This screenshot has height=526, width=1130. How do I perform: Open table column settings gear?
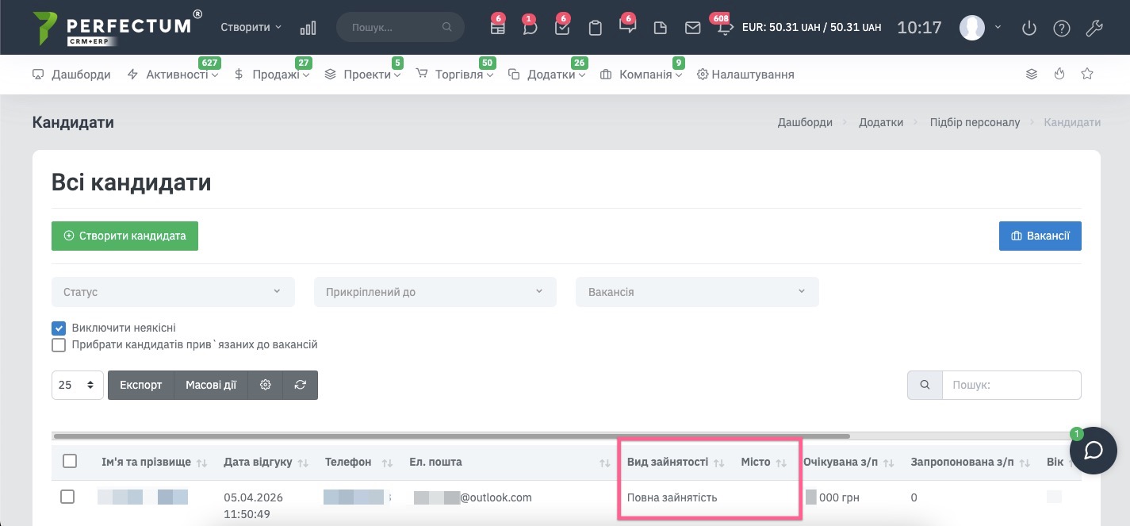[266, 385]
